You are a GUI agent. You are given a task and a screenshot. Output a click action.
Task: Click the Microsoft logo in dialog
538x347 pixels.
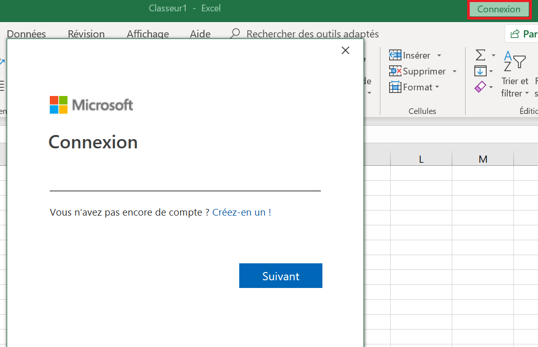[x=91, y=105]
